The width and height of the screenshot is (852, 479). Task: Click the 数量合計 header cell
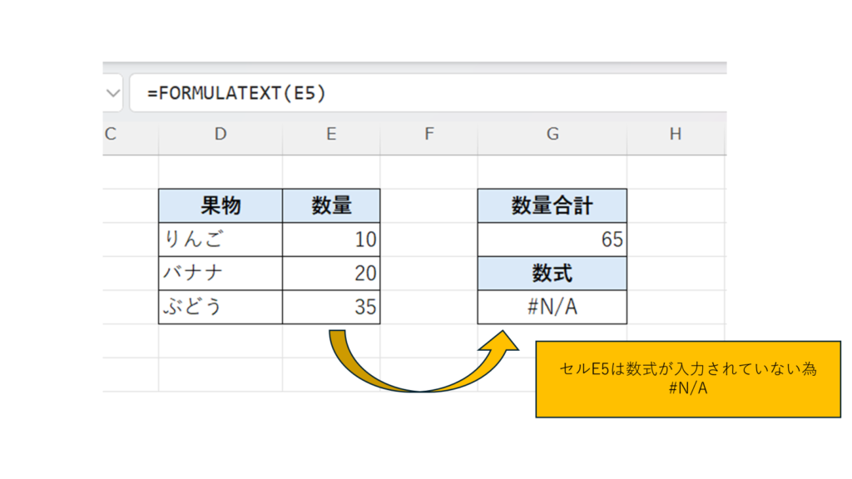552,205
